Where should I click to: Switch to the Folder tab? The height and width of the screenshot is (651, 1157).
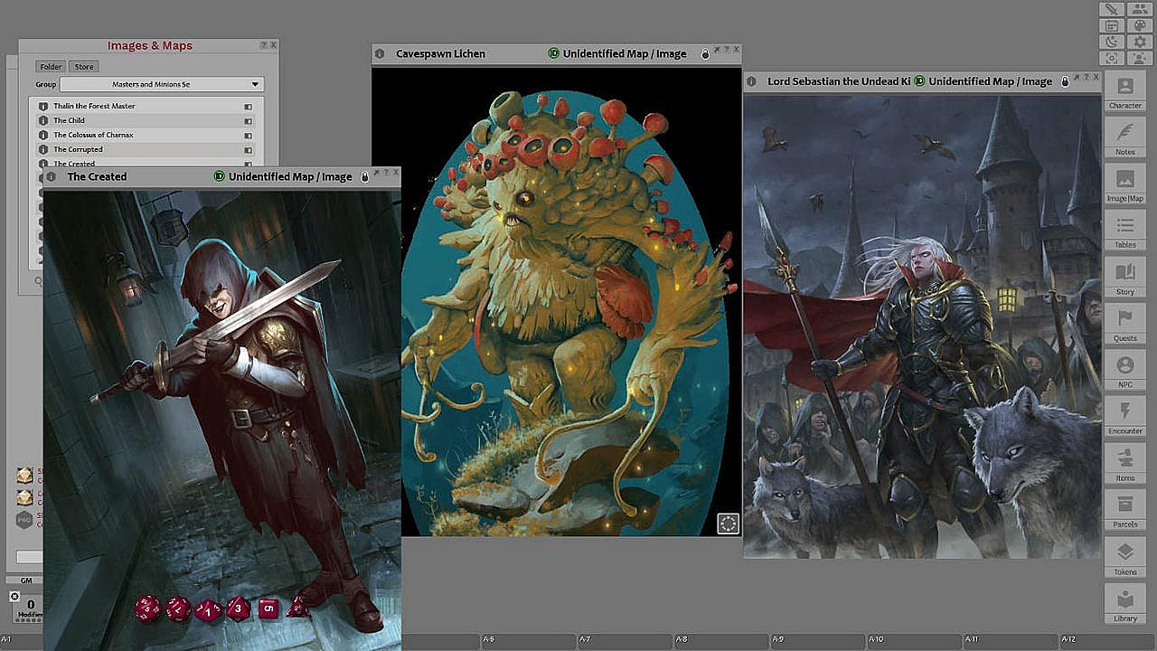pos(51,67)
